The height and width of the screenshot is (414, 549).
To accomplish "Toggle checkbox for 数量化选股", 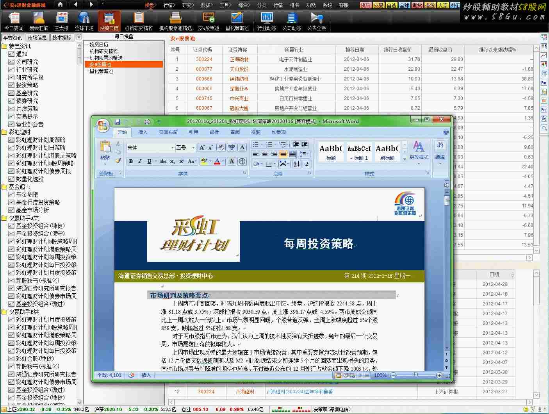I will (x=11, y=179).
